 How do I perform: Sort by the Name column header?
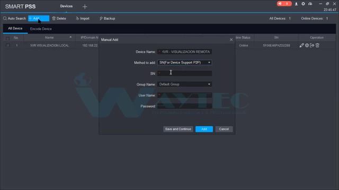click(x=49, y=37)
